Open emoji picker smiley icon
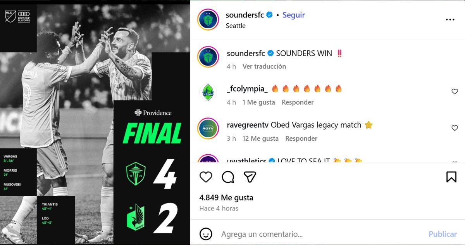 coord(206,234)
